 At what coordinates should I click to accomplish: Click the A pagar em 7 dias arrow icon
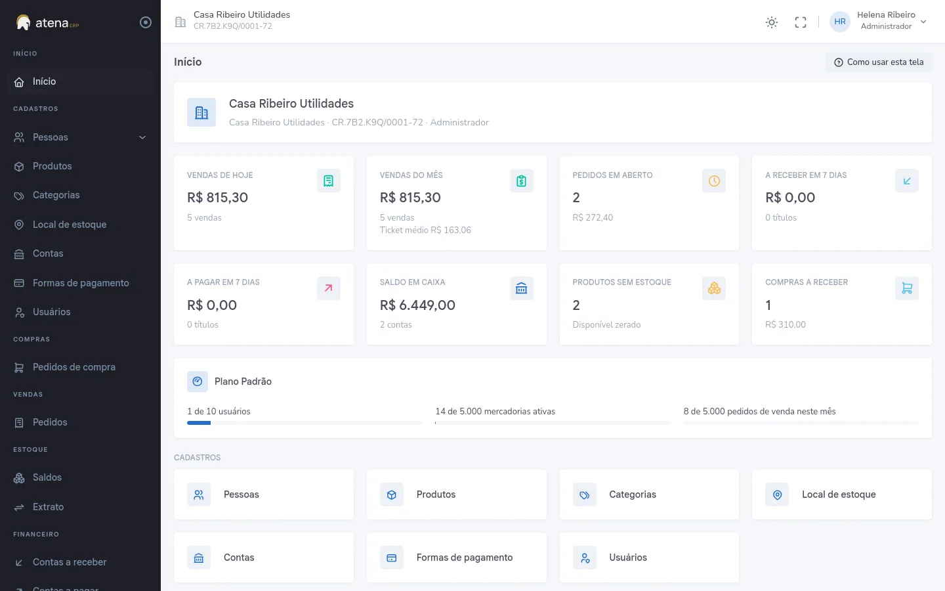(x=329, y=288)
